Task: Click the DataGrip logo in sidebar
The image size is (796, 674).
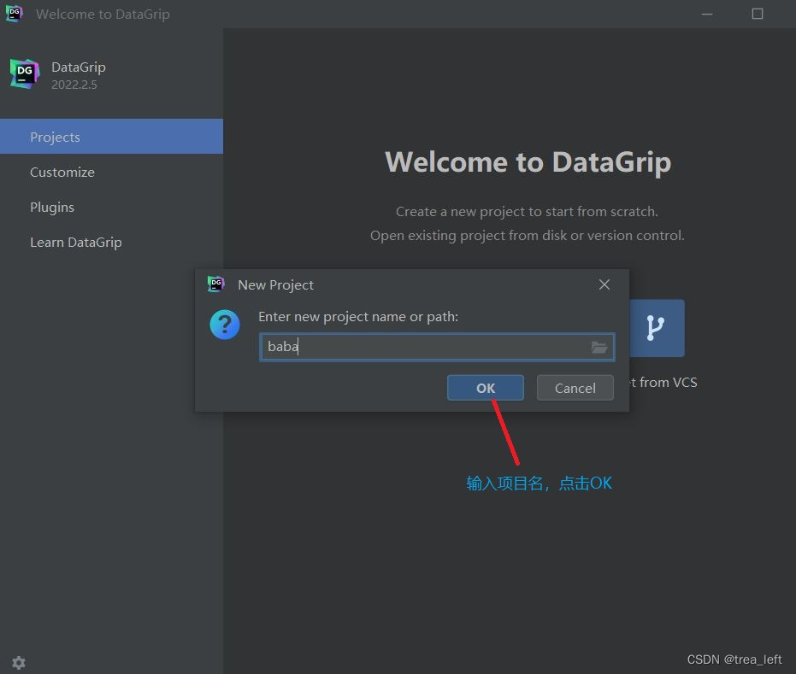Action: [x=24, y=73]
